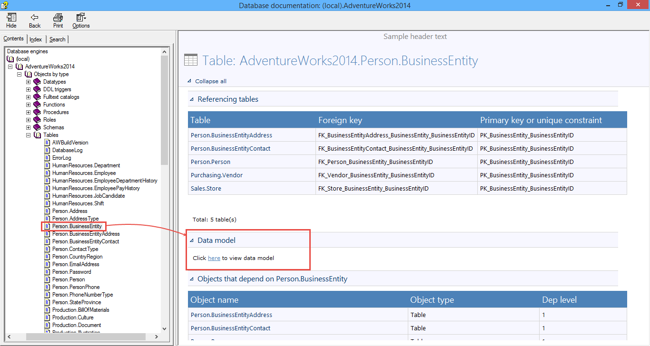
Task: Click the table grid icon beside page title
Action: pyautogui.click(x=191, y=60)
